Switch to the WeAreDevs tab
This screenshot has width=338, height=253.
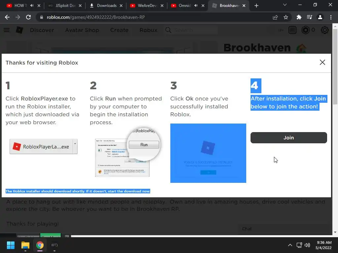click(x=147, y=6)
